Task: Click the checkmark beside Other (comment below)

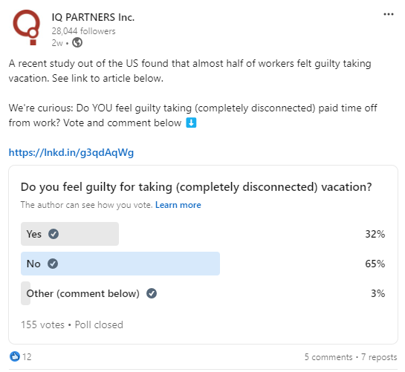Action: (152, 293)
